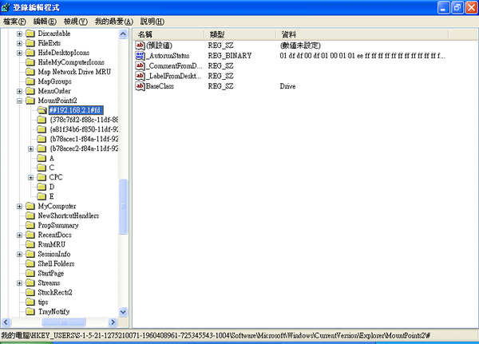This screenshot has height=344, width=479.
Task: Click the RunMRU folder icon
Action: click(30, 244)
